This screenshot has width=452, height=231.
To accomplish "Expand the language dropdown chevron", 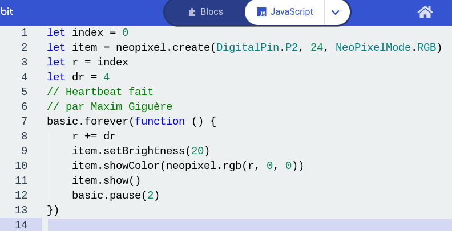I will point(335,12).
